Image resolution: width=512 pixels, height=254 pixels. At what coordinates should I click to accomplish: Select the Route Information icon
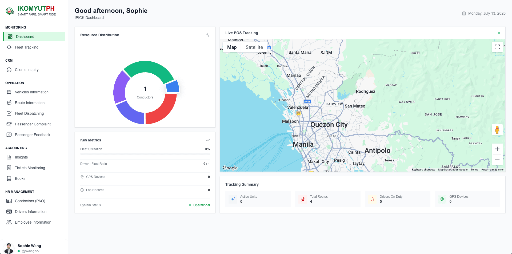coord(9,103)
